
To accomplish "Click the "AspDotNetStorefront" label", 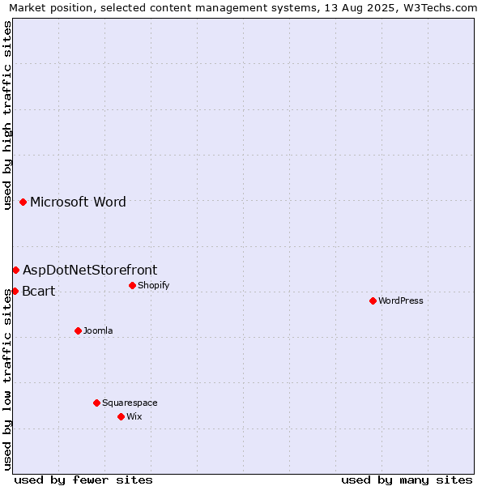I will click(x=90, y=270).
